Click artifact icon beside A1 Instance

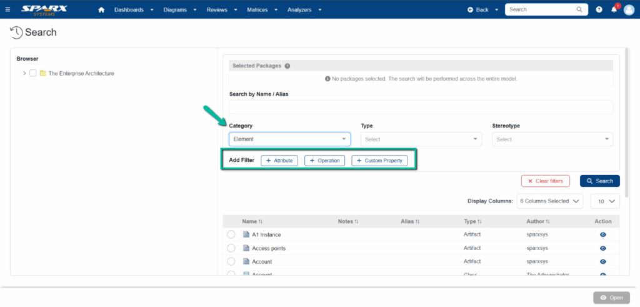click(246, 234)
